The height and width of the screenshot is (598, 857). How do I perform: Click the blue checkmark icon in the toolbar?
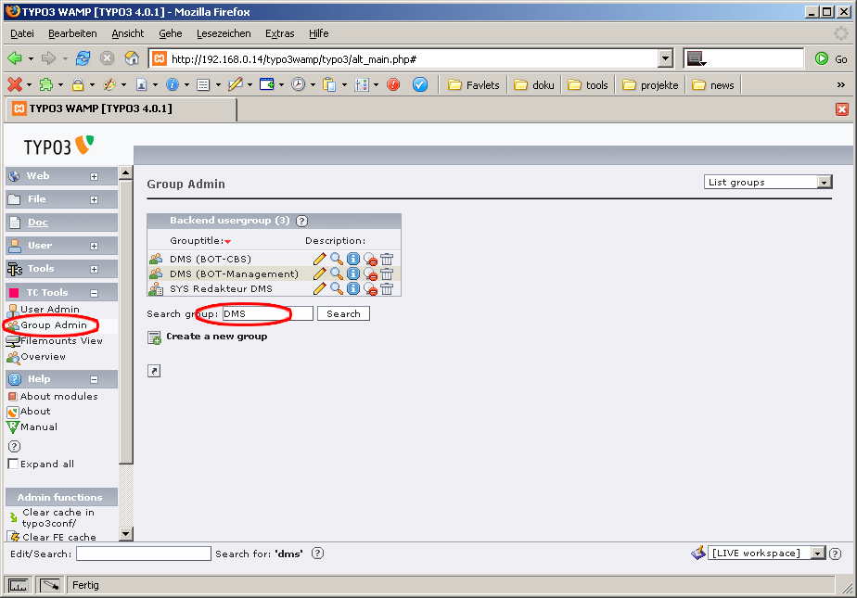pyautogui.click(x=420, y=84)
